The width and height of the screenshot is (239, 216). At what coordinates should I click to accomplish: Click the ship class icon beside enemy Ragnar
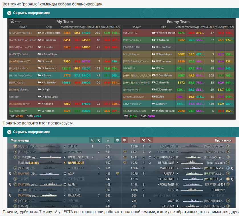tap(153, 104)
